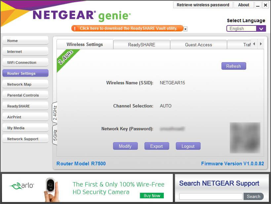This screenshot has width=271, height=204.
Task: Open the About dialog
Action: click(x=244, y=5)
